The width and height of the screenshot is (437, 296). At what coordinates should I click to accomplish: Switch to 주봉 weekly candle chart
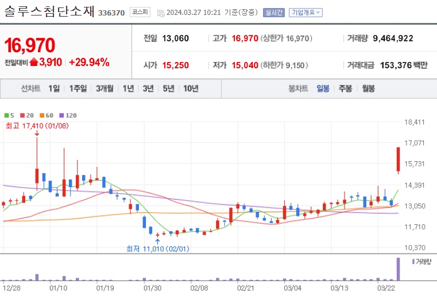point(345,88)
